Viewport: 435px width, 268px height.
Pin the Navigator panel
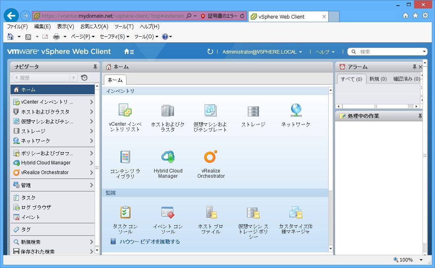[x=95, y=67]
